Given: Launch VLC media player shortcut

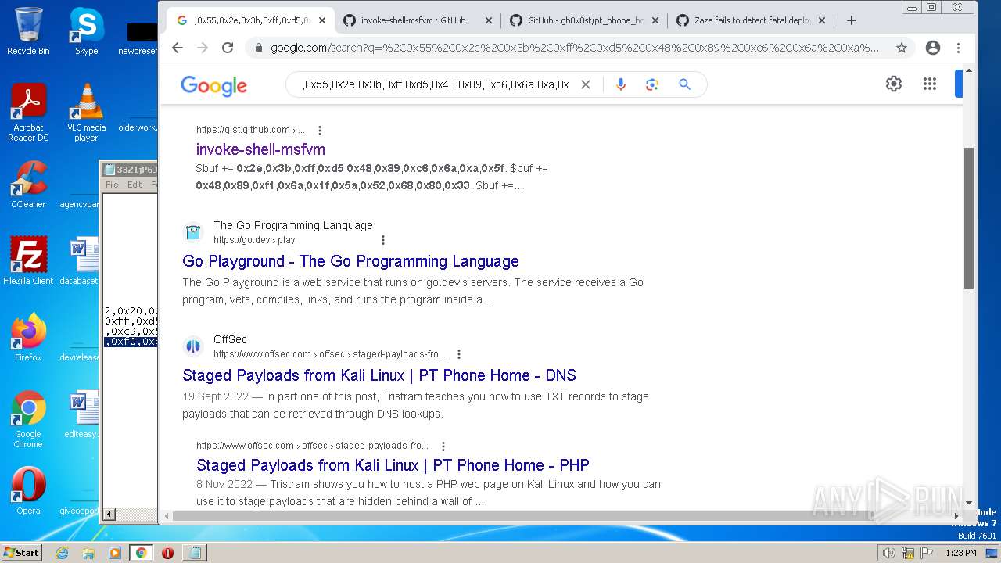Looking at the screenshot, I should (x=86, y=113).
